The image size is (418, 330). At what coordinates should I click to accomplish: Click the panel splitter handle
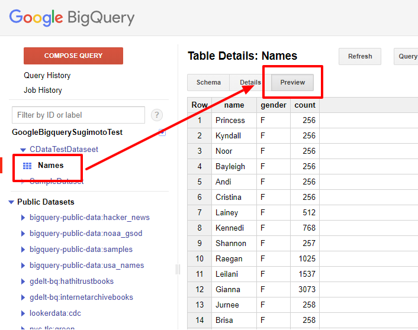click(178, 269)
